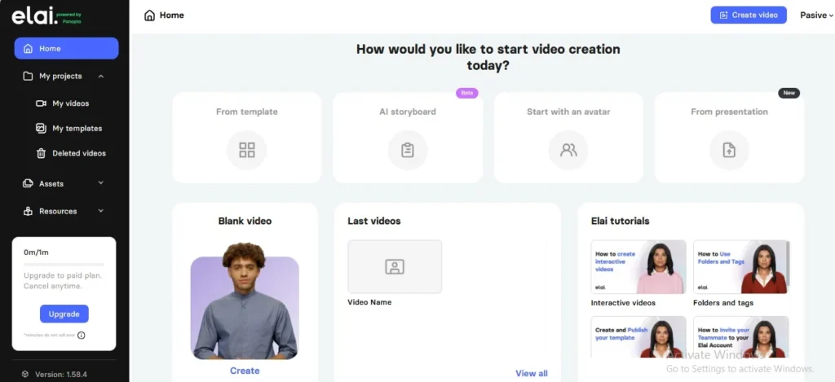Click the Resources gift icon
The width and height of the screenshot is (835, 382).
pyautogui.click(x=29, y=211)
